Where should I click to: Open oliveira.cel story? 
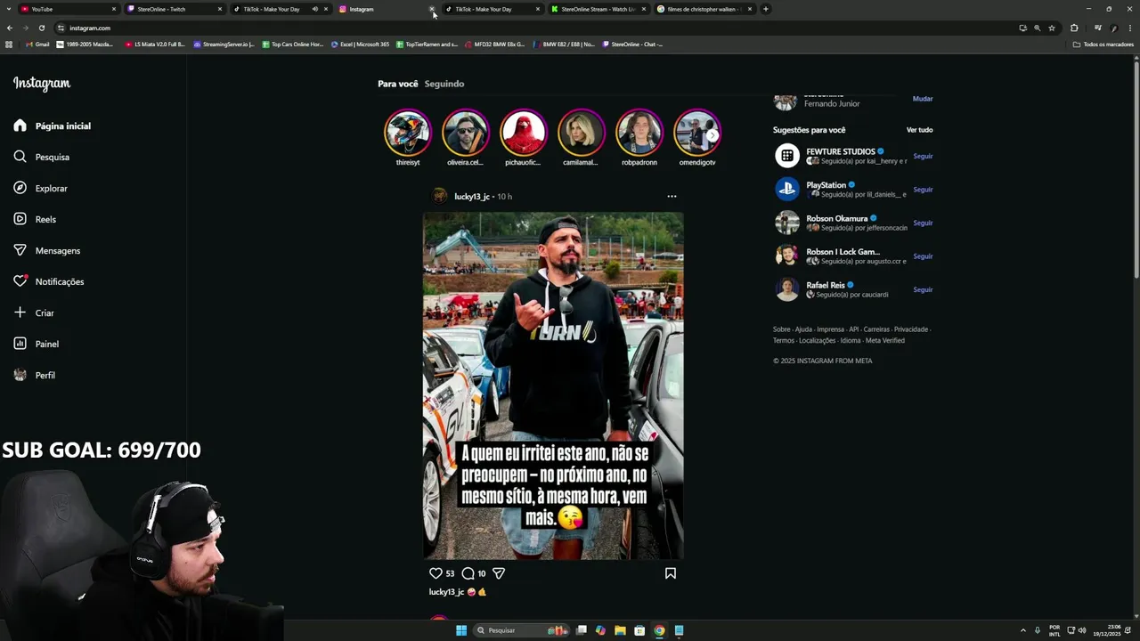click(466, 132)
